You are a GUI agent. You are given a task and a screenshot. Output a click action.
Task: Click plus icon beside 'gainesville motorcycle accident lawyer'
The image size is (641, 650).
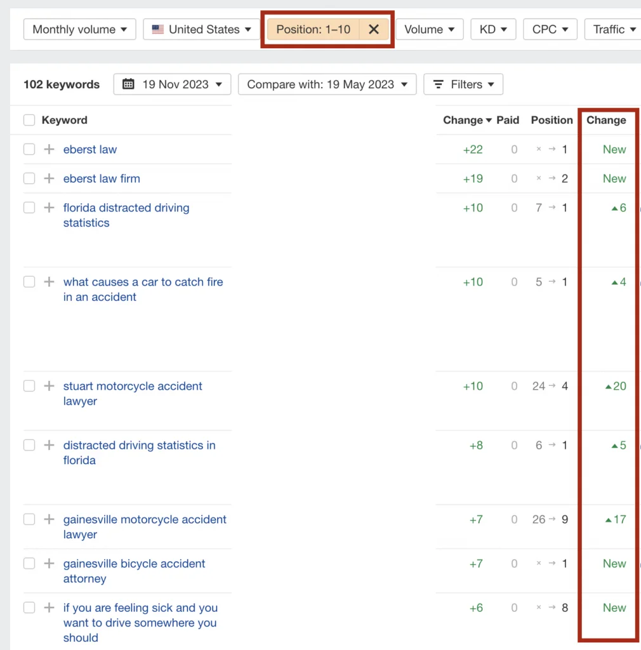click(49, 519)
